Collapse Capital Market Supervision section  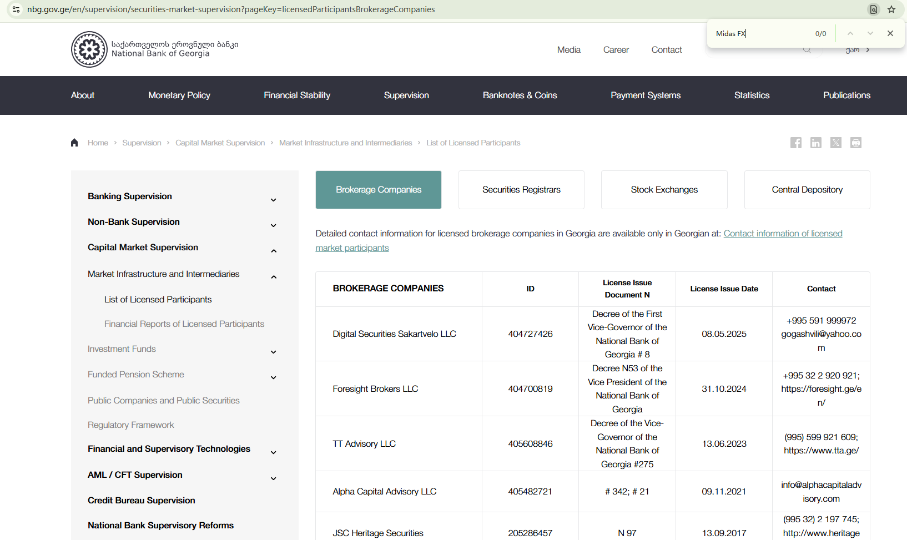pos(273,251)
